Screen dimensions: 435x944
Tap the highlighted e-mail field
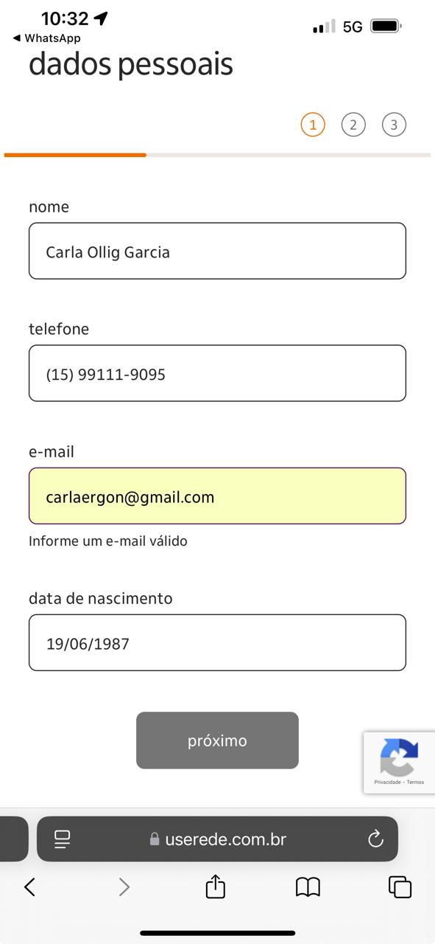click(217, 496)
